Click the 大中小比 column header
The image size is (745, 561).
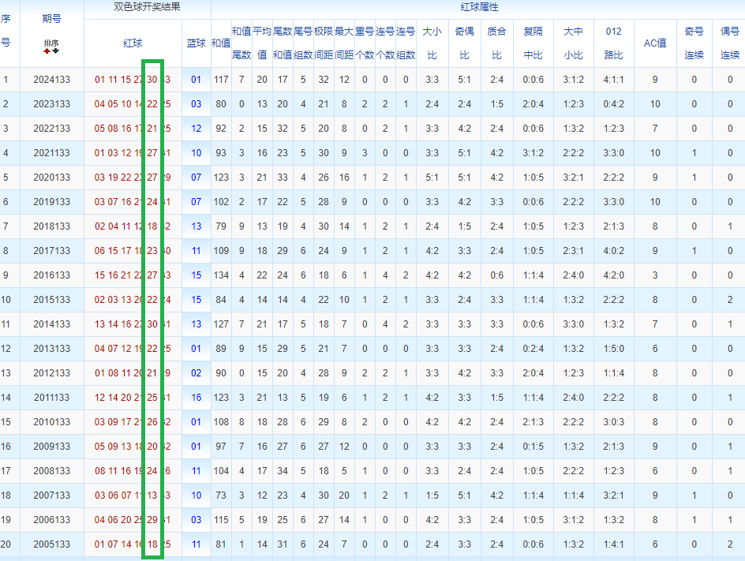click(574, 43)
